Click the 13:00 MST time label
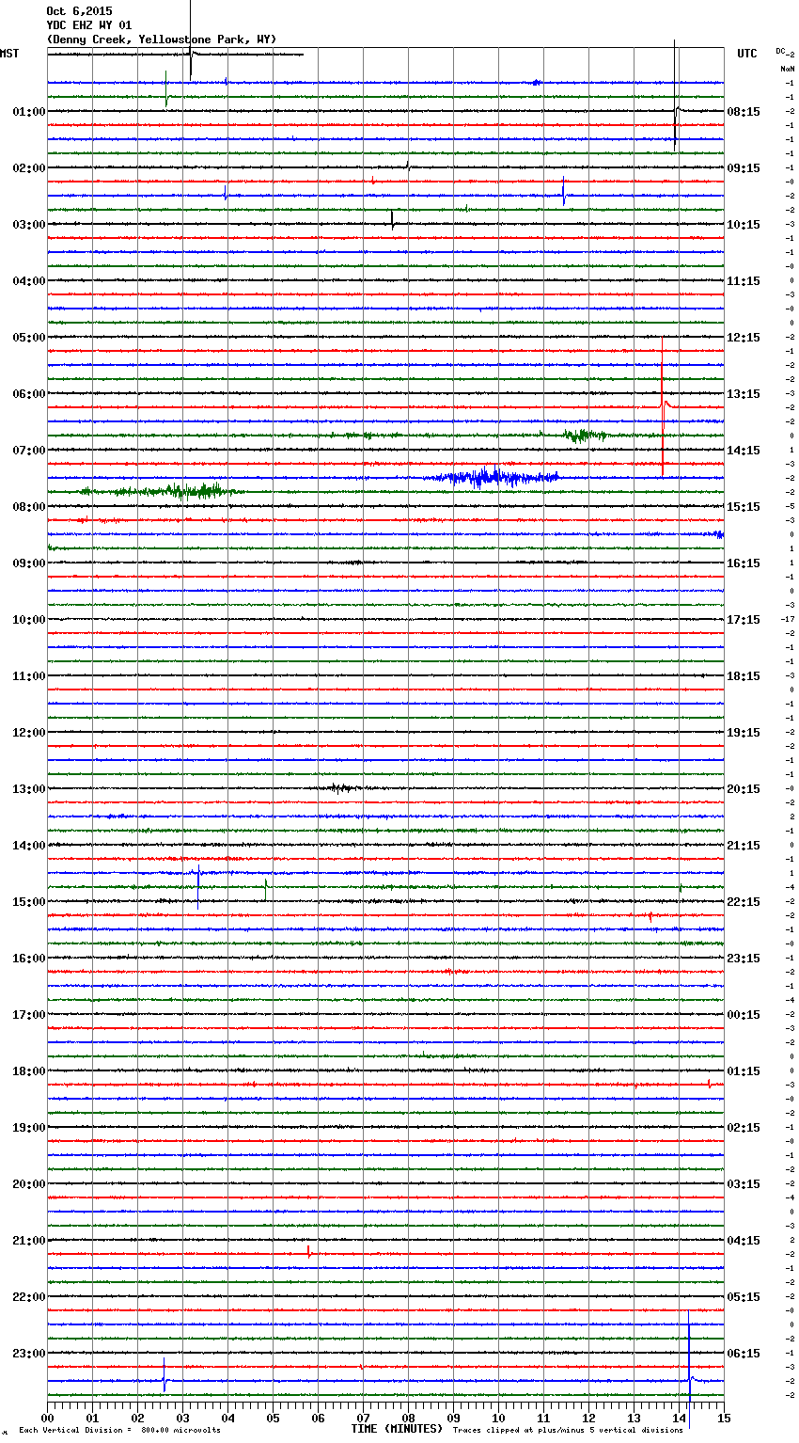Viewport: 799px width, 1443px height. pyautogui.click(x=28, y=789)
